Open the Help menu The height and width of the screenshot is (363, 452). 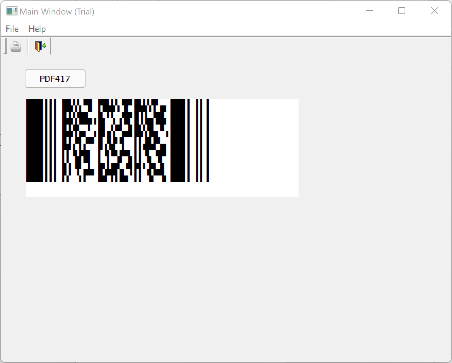tap(37, 29)
